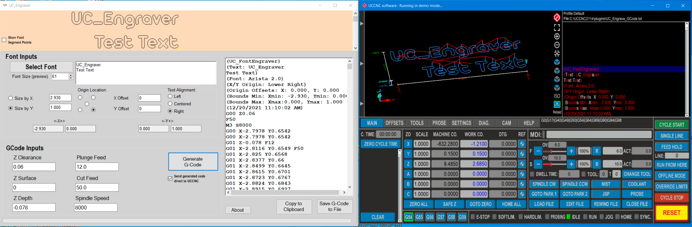Screen dimensions: 692x227
Task: Activate the G54 work offset
Action: pos(408,217)
